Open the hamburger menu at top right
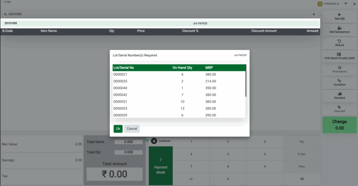The image size is (358, 186). pyautogui.click(x=355, y=4)
